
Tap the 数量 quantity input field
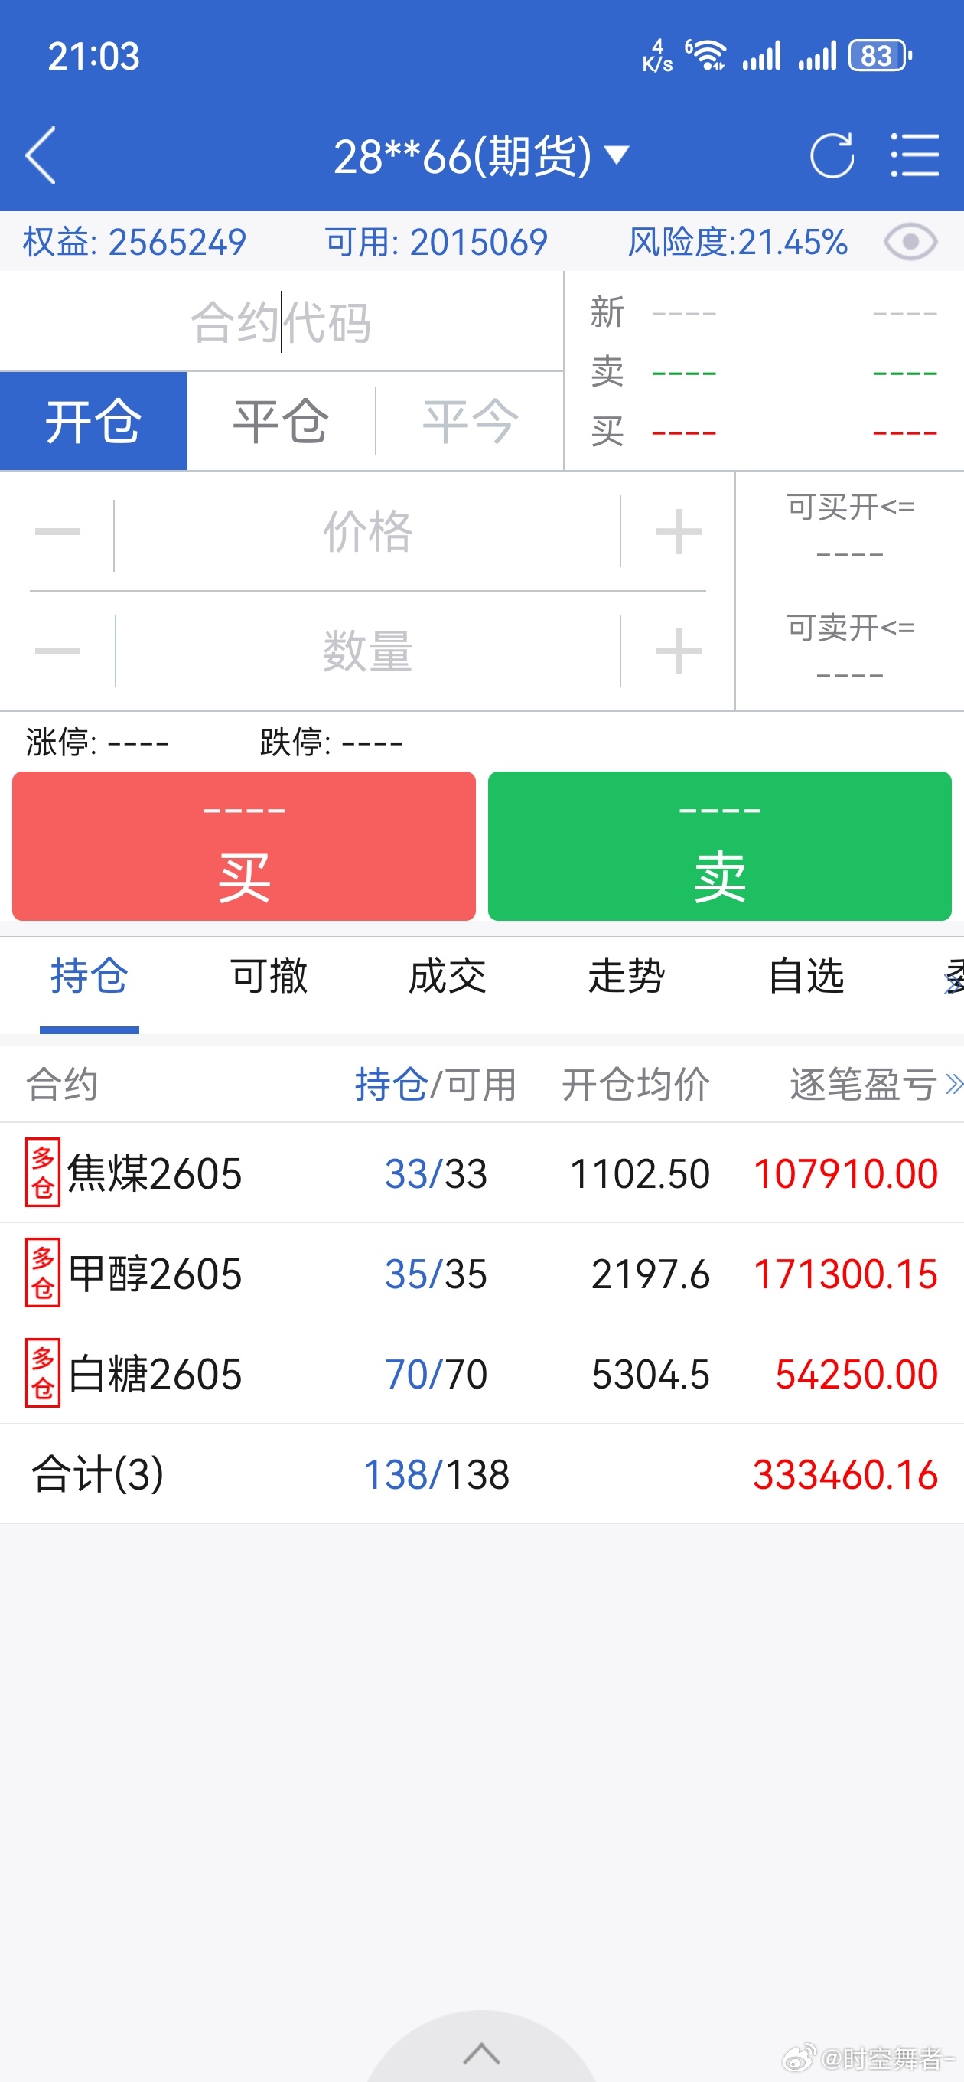tap(368, 651)
